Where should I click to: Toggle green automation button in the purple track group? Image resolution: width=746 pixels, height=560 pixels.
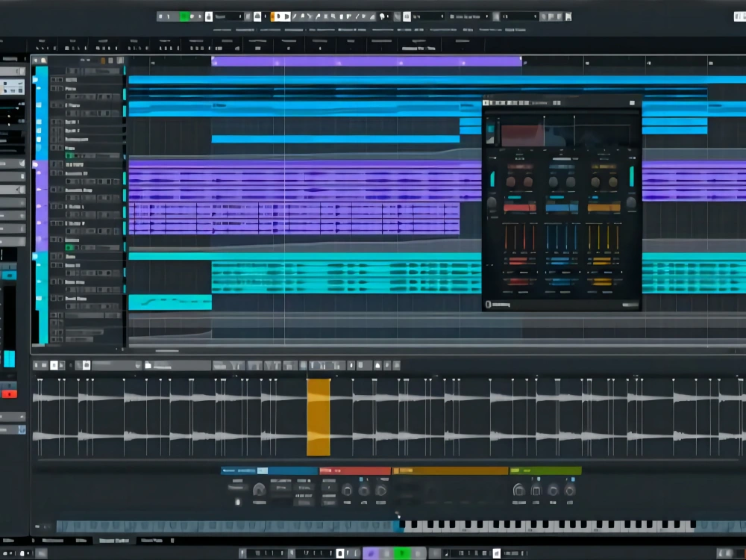coord(70,248)
